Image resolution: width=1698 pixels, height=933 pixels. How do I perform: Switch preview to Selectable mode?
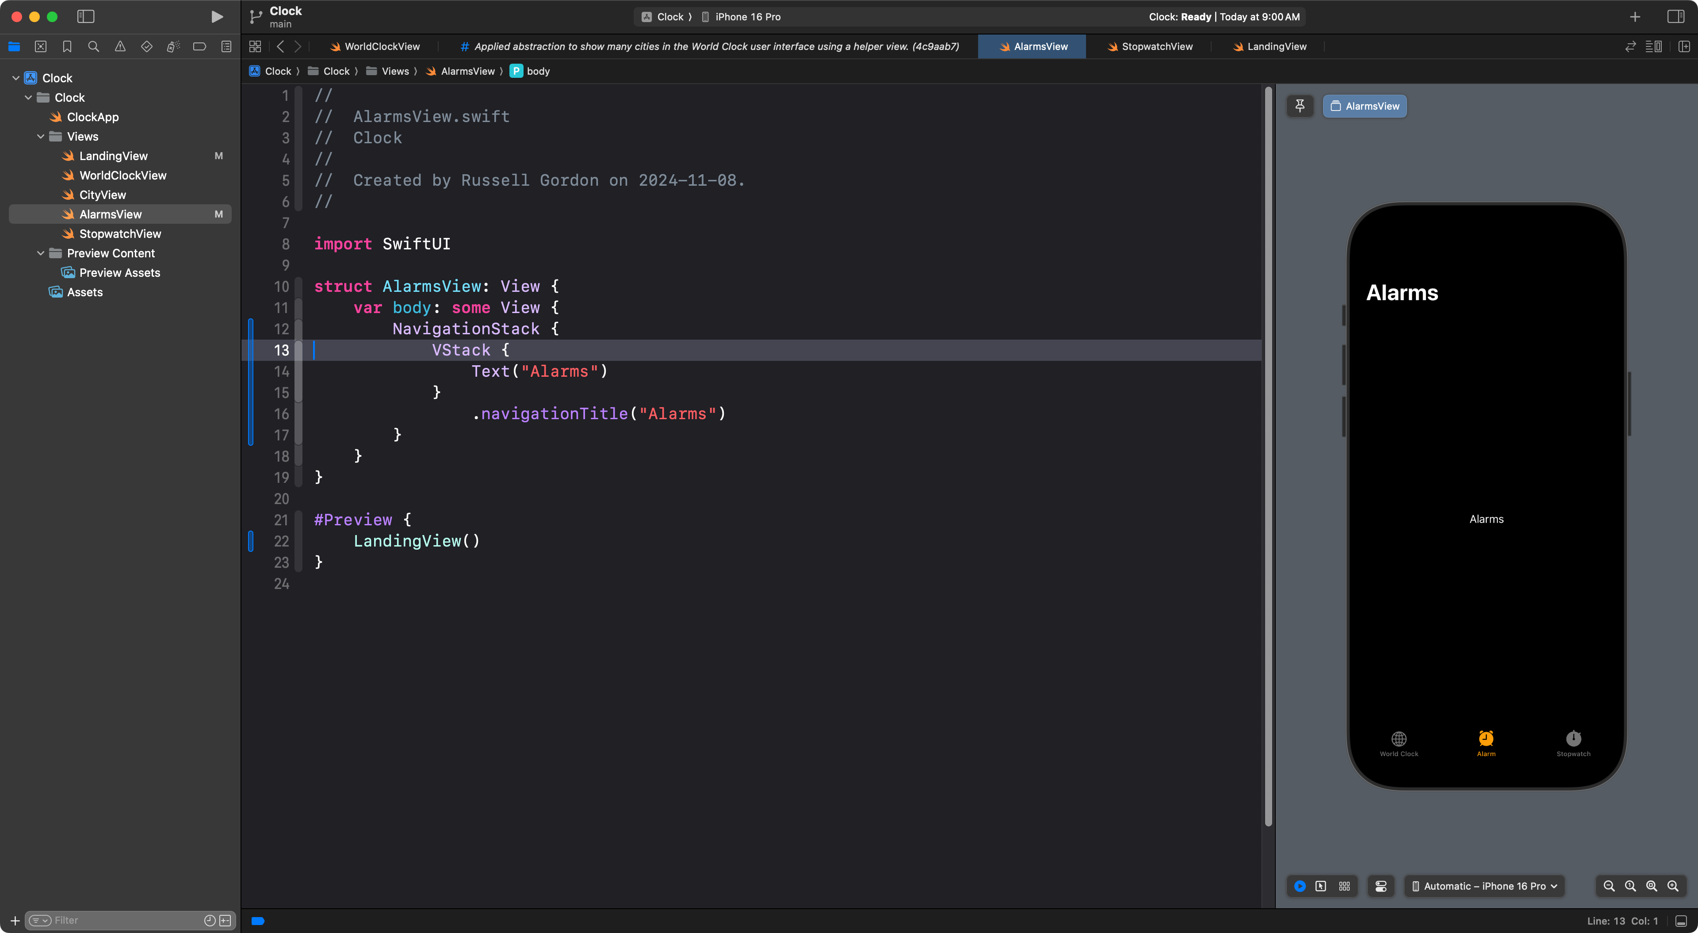(1321, 886)
